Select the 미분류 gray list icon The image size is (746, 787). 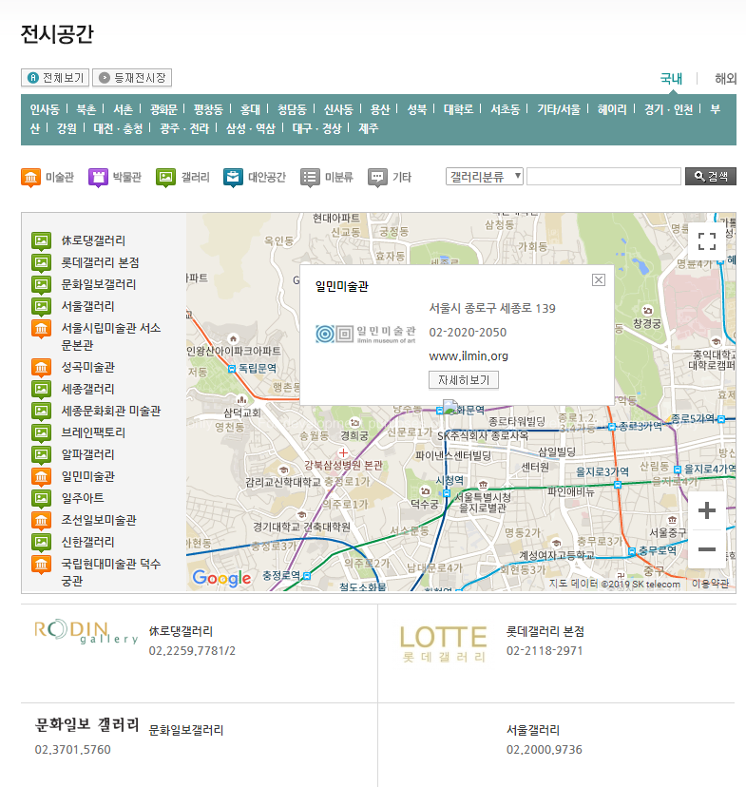click(310, 178)
